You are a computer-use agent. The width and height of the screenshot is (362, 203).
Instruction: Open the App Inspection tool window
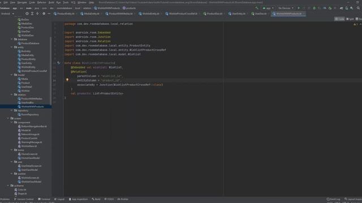coord(78,199)
